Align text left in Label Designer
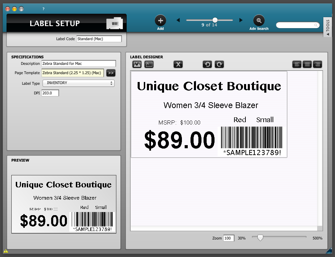The width and height of the screenshot is (335, 257). click(297, 64)
